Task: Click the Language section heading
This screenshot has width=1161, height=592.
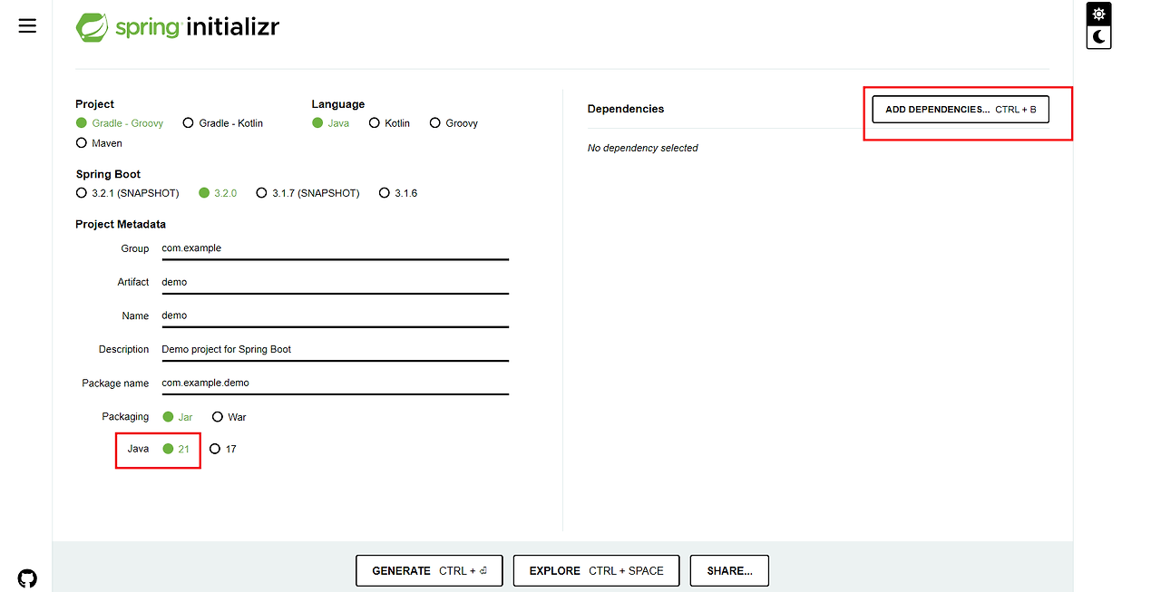Action: coord(338,104)
